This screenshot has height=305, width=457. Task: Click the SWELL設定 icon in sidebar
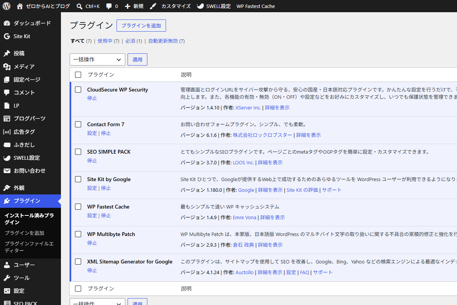click(x=7, y=158)
